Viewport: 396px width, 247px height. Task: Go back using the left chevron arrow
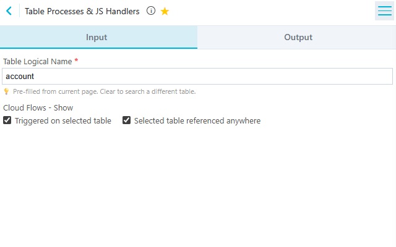[x=9, y=11]
